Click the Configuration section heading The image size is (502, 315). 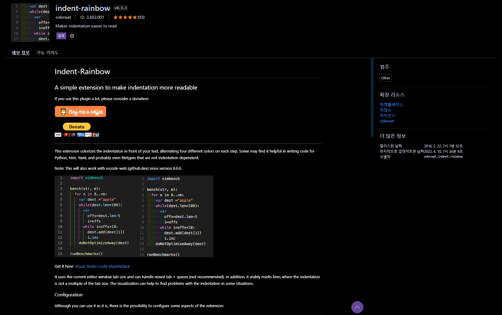(69, 295)
